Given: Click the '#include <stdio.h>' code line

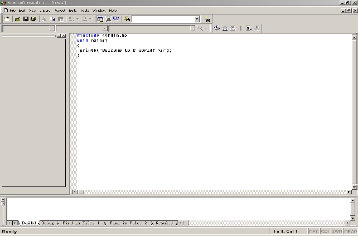Looking at the screenshot, I should coord(102,36).
